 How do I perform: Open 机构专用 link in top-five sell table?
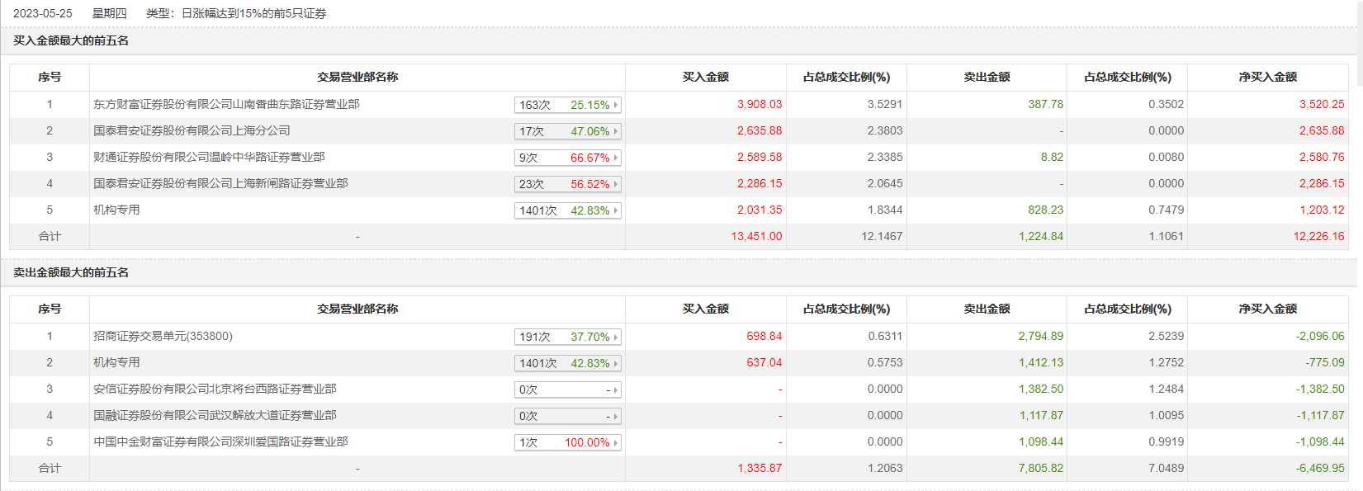tap(116, 363)
